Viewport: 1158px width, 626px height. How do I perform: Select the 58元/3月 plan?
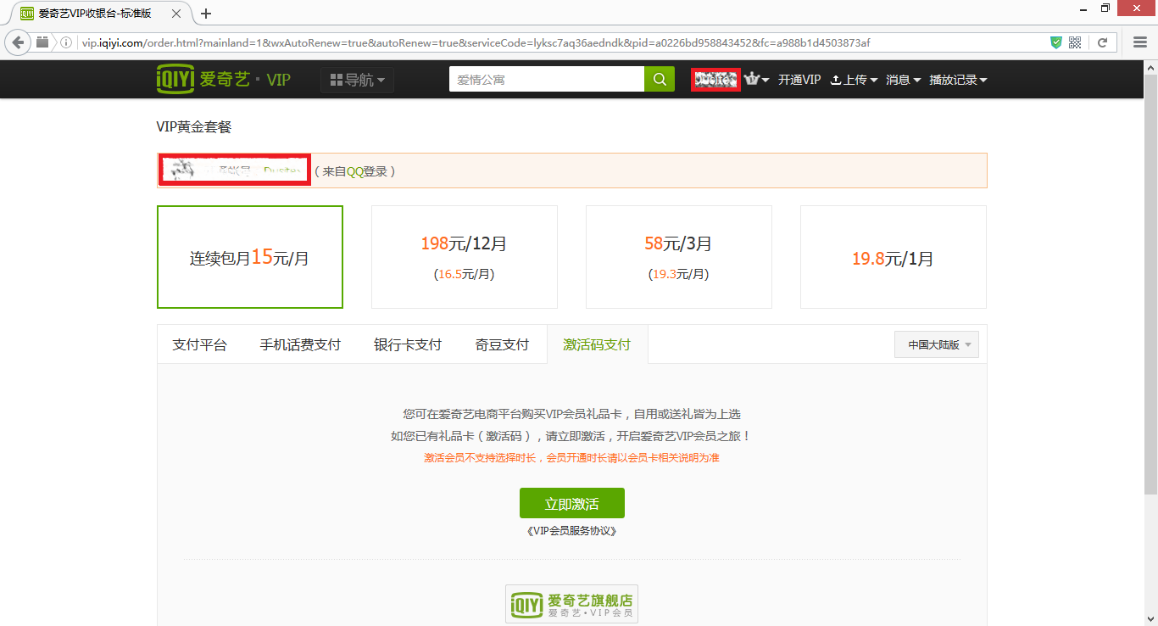coord(679,257)
